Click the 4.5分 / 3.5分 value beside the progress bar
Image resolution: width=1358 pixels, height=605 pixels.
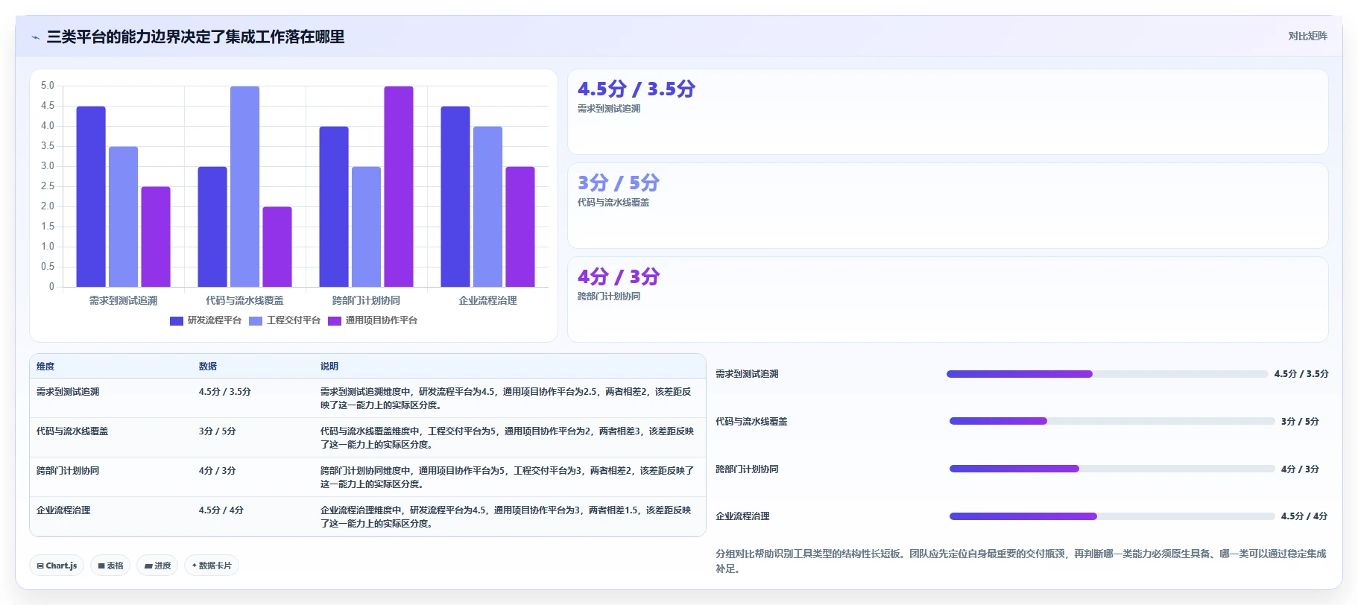coord(1301,374)
